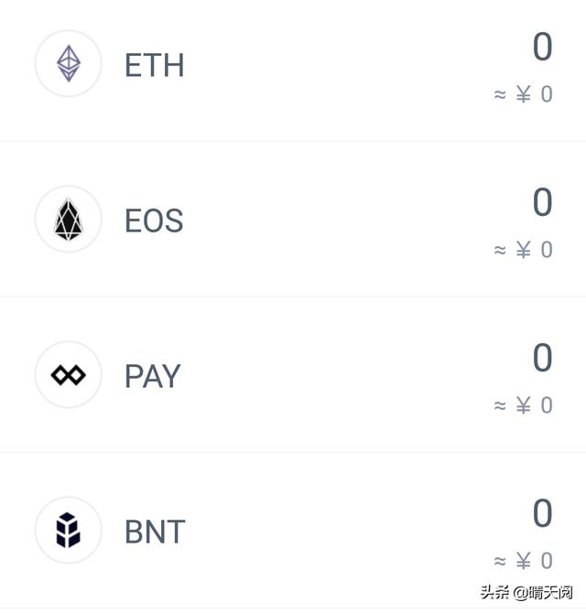
Task: Click the ETH balance amount 0
Action: [542, 47]
